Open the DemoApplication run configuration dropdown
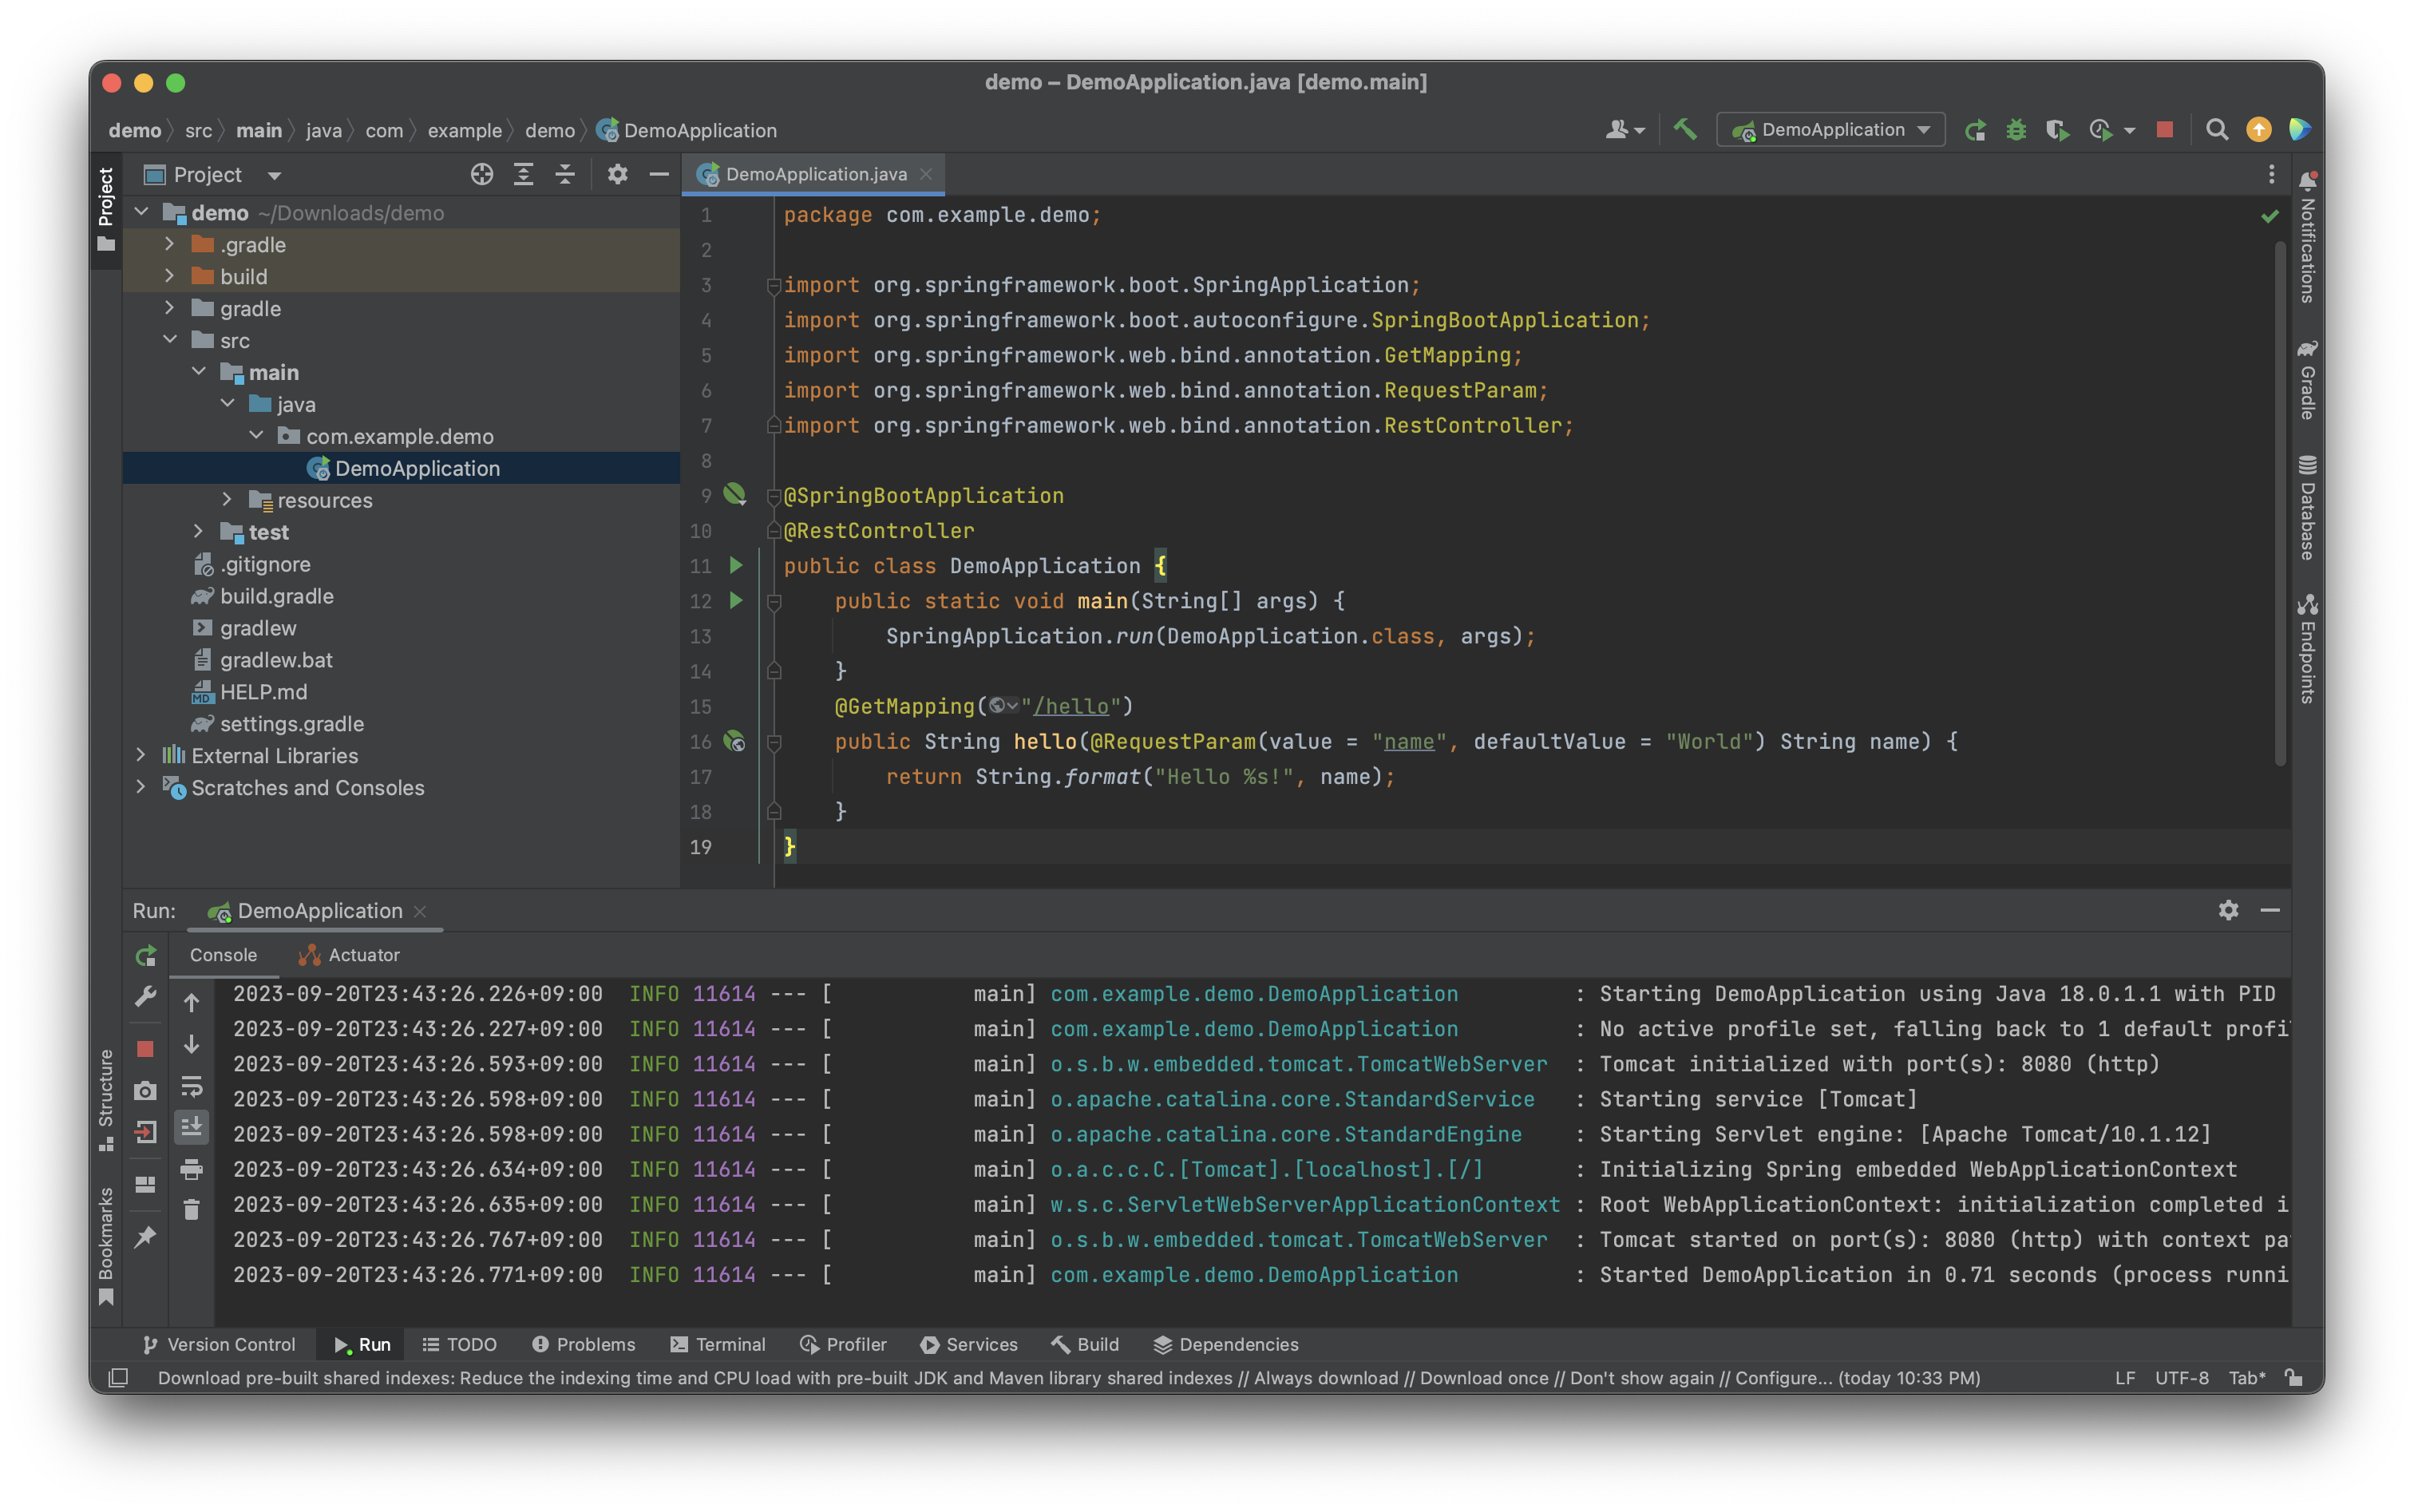Viewport: 2414px width, 1512px height. pyautogui.click(x=1831, y=130)
